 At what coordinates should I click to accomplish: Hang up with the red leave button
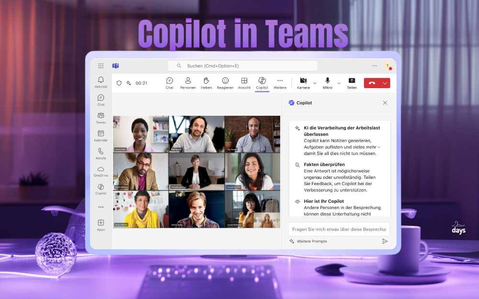(x=372, y=83)
